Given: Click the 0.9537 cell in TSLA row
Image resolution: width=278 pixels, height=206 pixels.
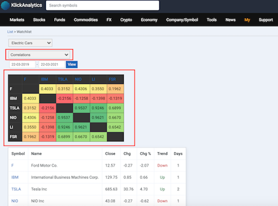Looking at the screenshot, I should pyautogui.click(x=82, y=108).
